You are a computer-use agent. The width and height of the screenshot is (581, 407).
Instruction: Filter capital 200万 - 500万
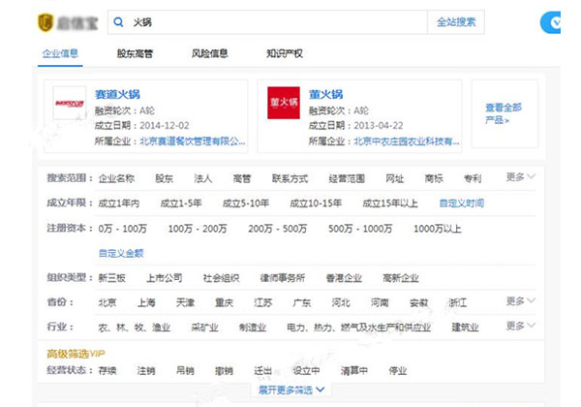tap(278, 229)
